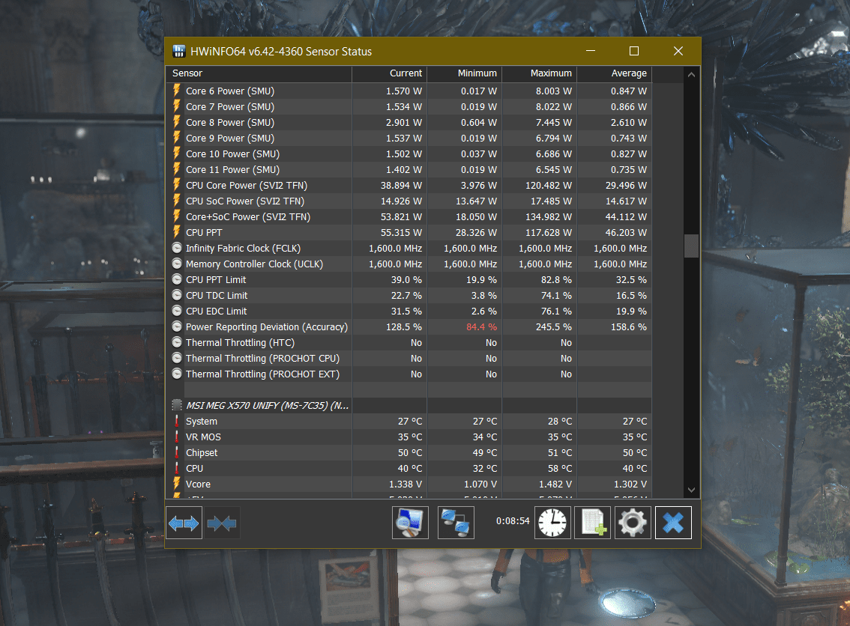Select the CPU TDC Limit row
Viewport: 850px width, 626px height.
[409, 295]
